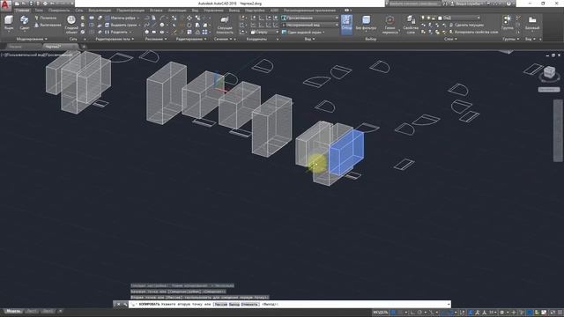Switch to the Mesh (Сеть) ribbon tab
The height and width of the screenshot is (317, 564).
pos(79,10)
